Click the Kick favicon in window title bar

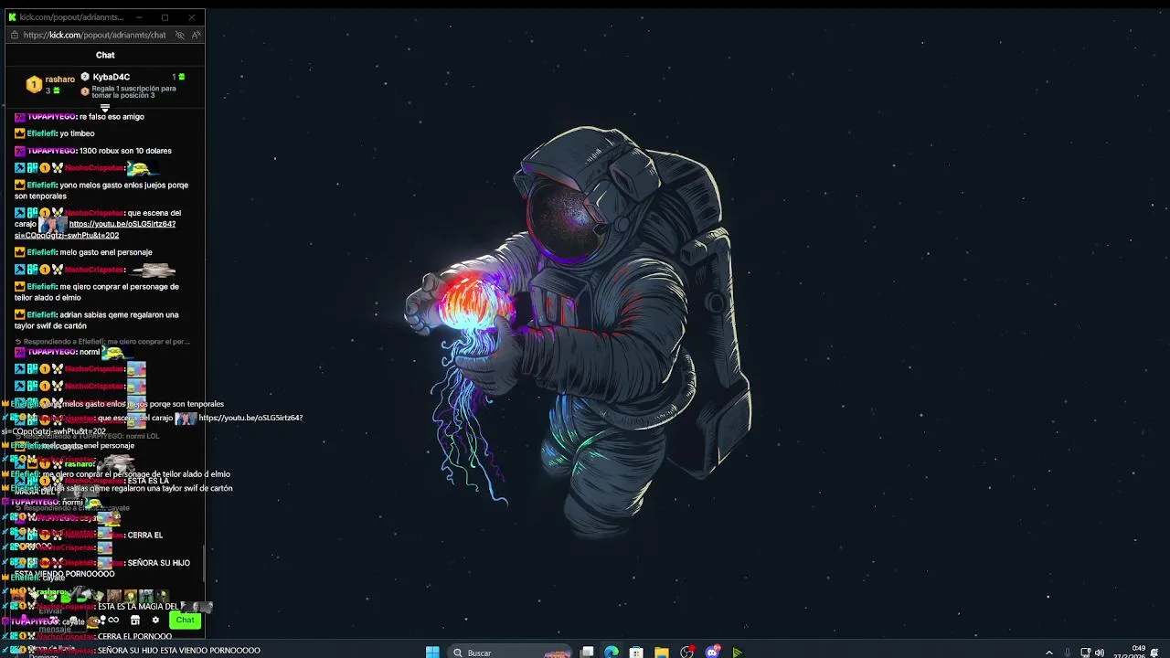point(12,17)
